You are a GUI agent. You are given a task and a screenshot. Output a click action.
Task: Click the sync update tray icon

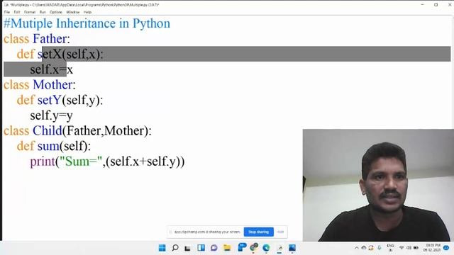[x=371, y=248]
